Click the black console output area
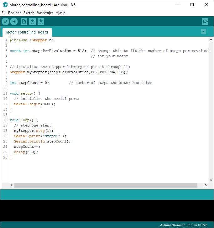 (x=107, y=210)
